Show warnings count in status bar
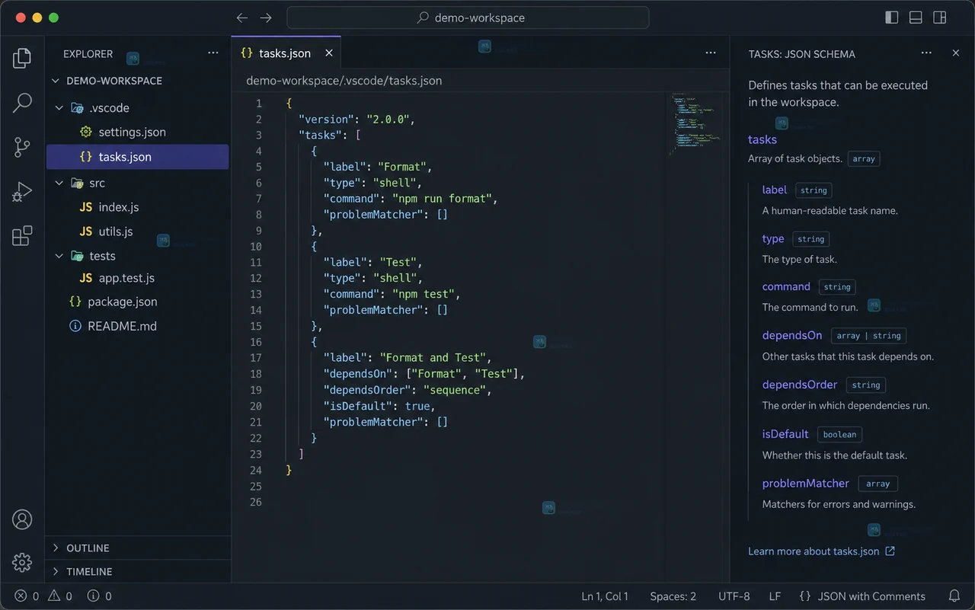The image size is (975, 610). [x=60, y=596]
